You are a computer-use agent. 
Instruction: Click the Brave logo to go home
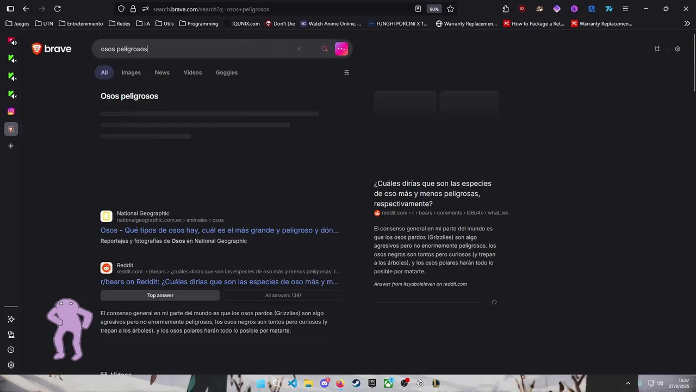(52, 48)
